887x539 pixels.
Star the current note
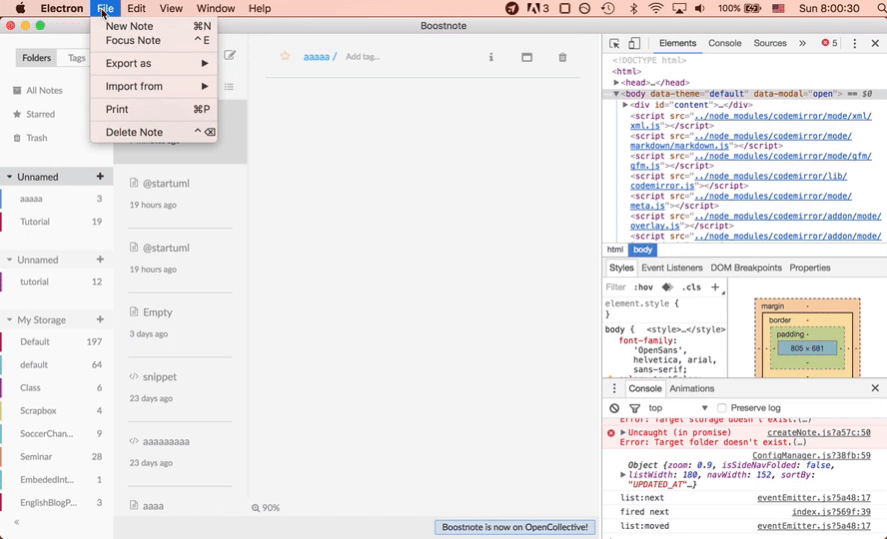click(x=285, y=55)
